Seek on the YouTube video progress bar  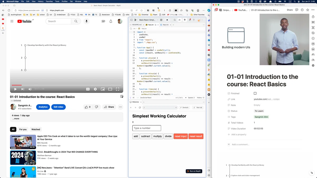coord(67,85)
